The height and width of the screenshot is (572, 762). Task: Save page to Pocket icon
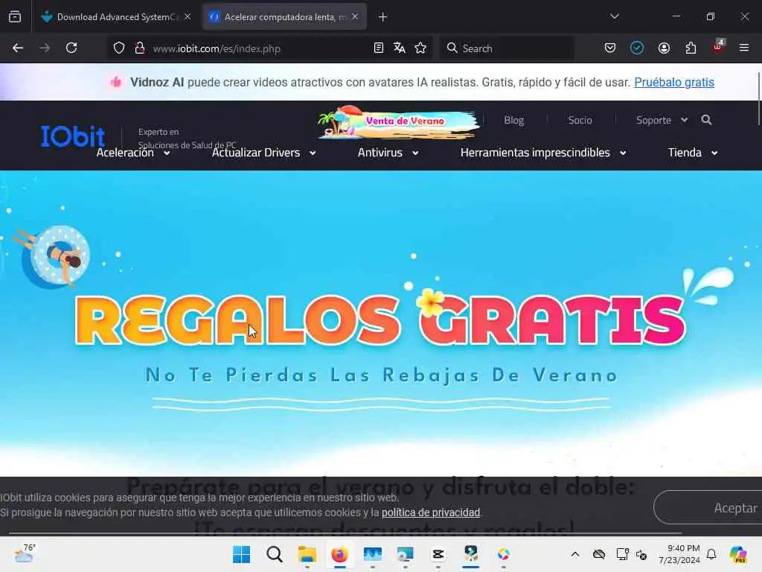click(x=610, y=48)
